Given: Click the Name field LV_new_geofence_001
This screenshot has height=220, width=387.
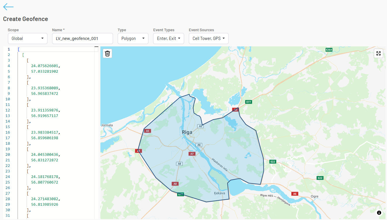Looking at the screenshot, I should 83,39.
